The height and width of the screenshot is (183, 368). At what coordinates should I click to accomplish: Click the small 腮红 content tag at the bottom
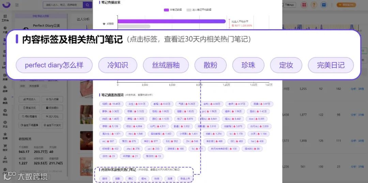[x=131, y=179]
